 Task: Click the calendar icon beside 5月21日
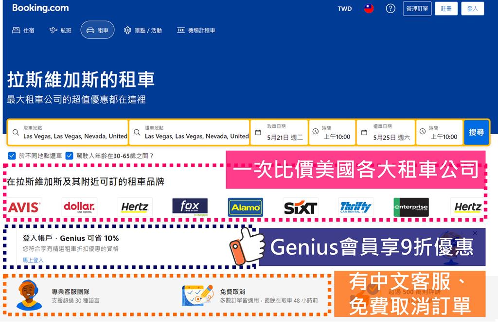point(258,132)
